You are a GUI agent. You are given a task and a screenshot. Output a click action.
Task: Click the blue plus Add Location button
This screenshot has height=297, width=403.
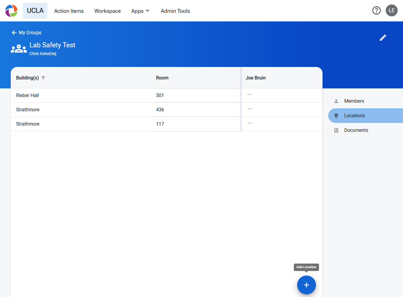click(306, 285)
